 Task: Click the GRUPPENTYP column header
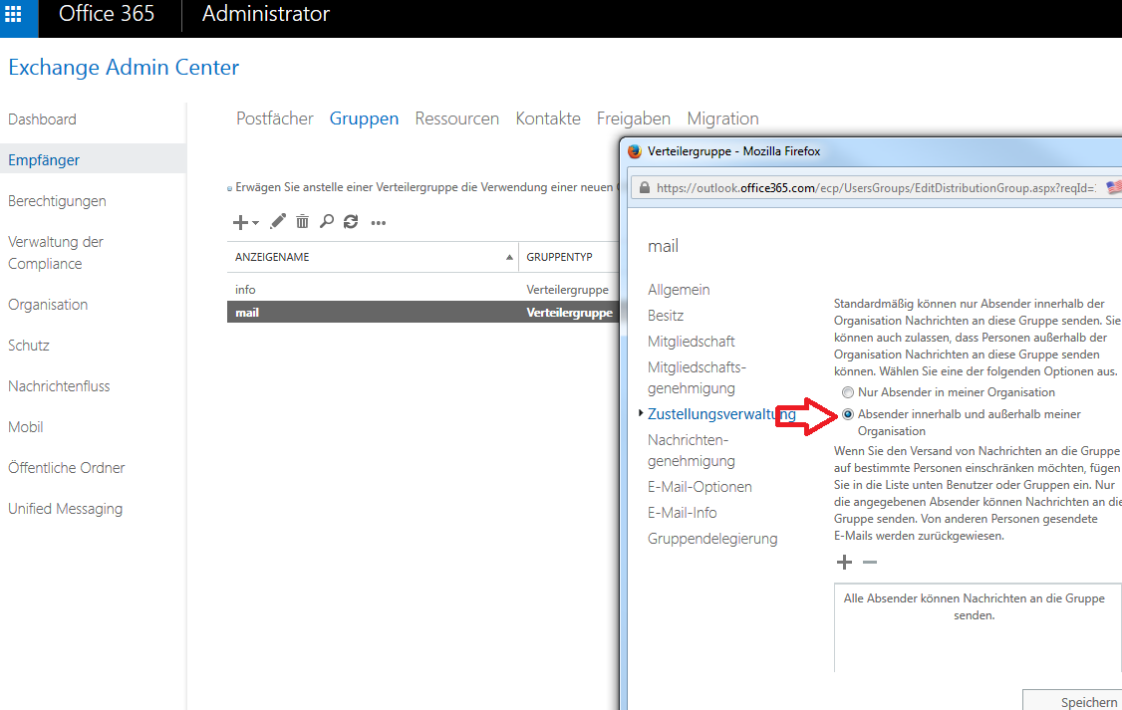[x=560, y=257]
